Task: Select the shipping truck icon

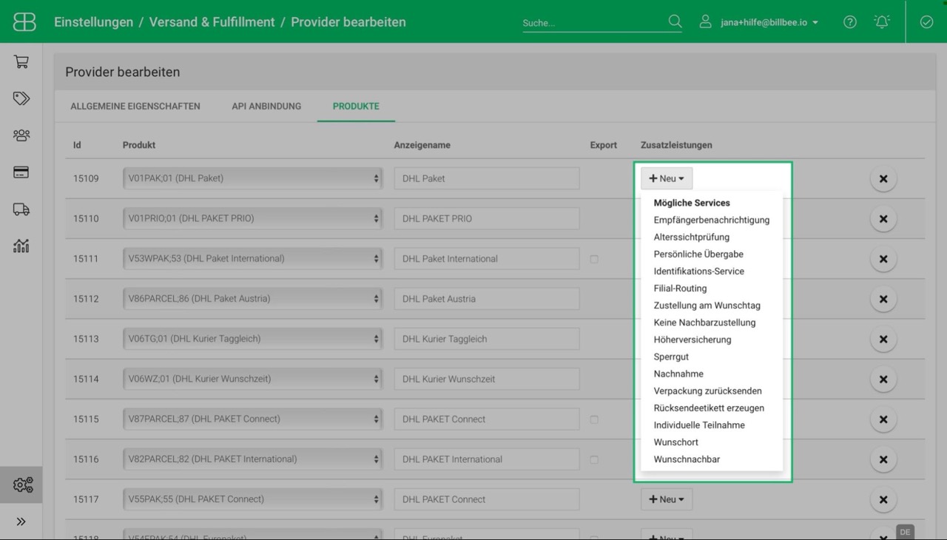Action: 21,209
